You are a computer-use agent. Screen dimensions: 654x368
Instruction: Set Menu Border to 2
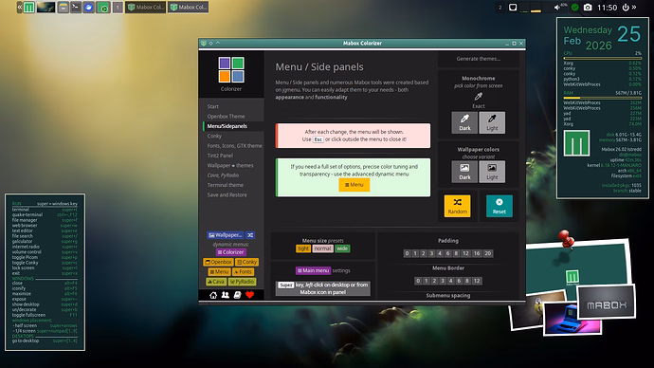coord(435,281)
